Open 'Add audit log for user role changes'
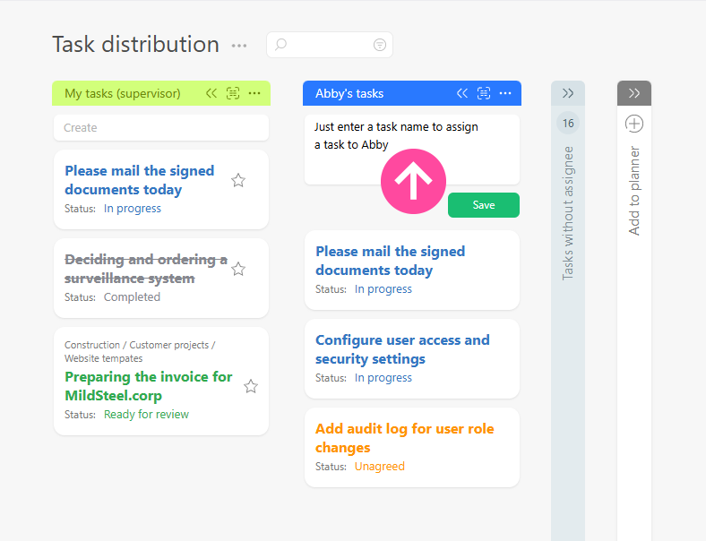 tap(404, 438)
